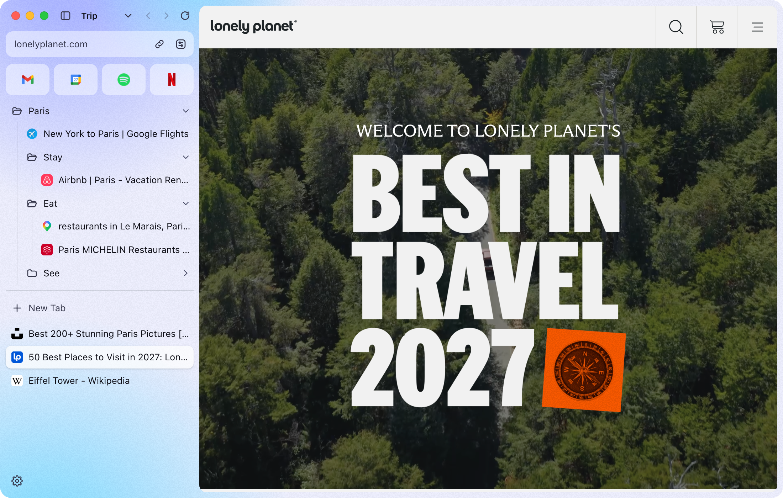Click the lonelyplanet.com address field
The image size is (783, 498).
[x=100, y=44]
